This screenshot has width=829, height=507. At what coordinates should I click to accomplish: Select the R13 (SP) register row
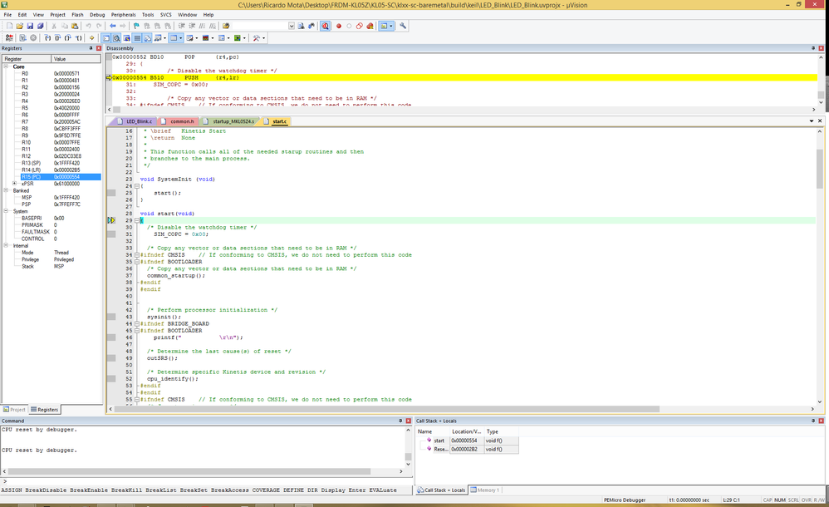click(52, 163)
